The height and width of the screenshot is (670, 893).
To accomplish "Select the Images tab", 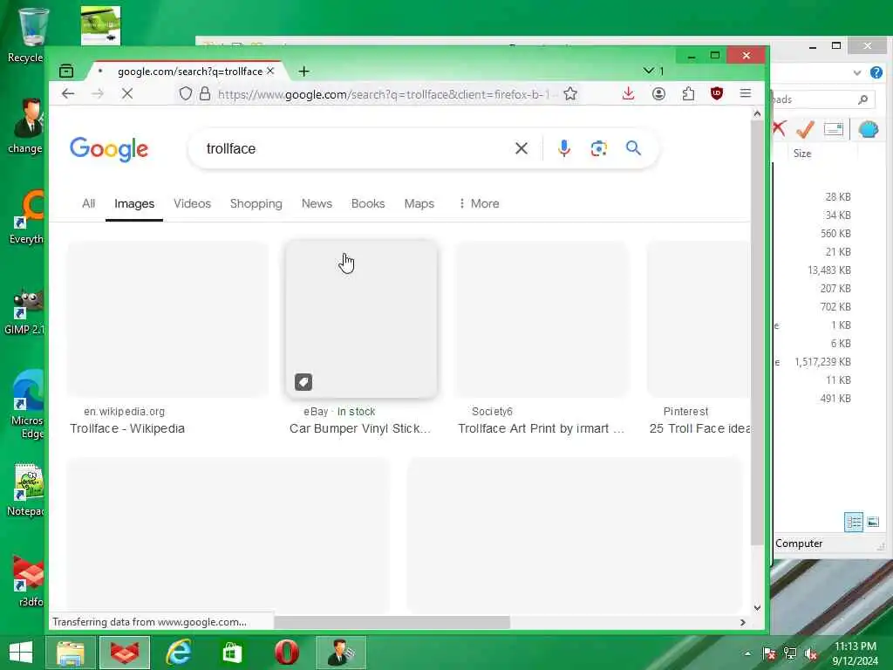I will point(134,203).
